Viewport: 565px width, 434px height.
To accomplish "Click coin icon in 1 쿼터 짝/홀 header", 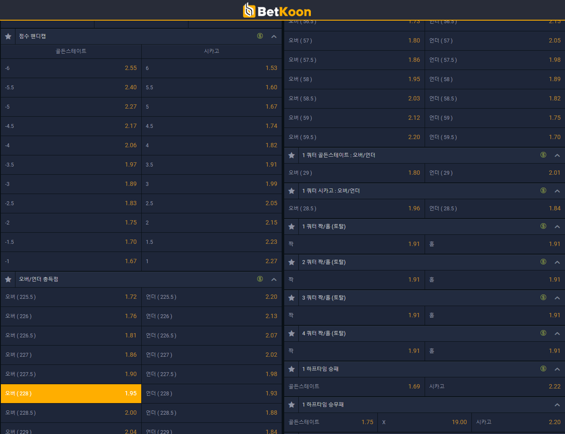I will 543,226.
